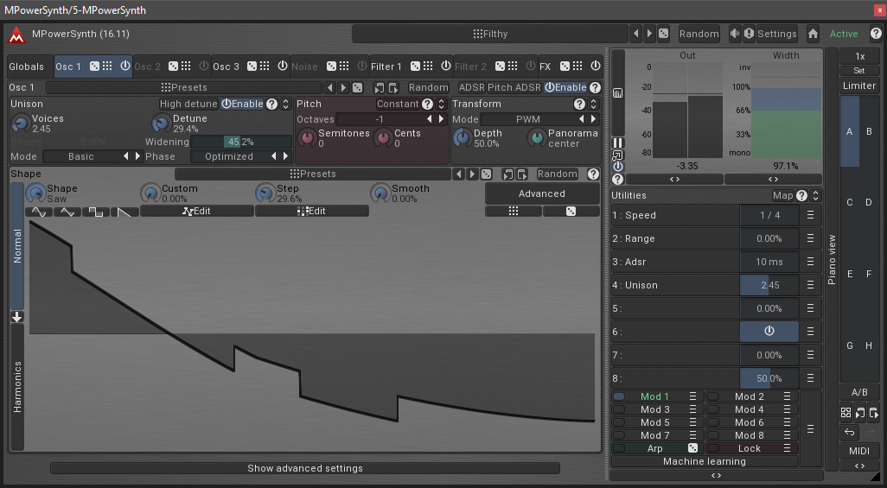The image size is (887, 488).
Task: Select the sawtooth wave shape icon
Action: pyautogui.click(x=124, y=212)
